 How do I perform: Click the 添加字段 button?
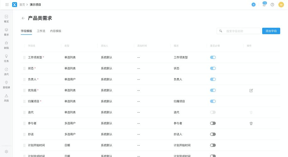coord(271,31)
